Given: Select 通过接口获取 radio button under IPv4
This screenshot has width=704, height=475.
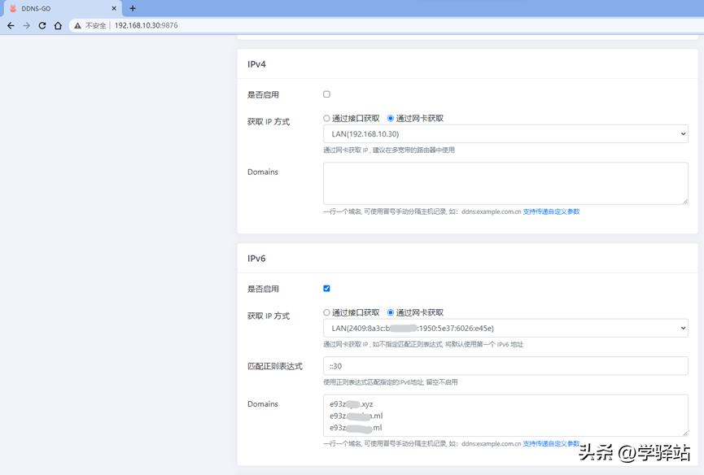Looking at the screenshot, I should tap(326, 117).
